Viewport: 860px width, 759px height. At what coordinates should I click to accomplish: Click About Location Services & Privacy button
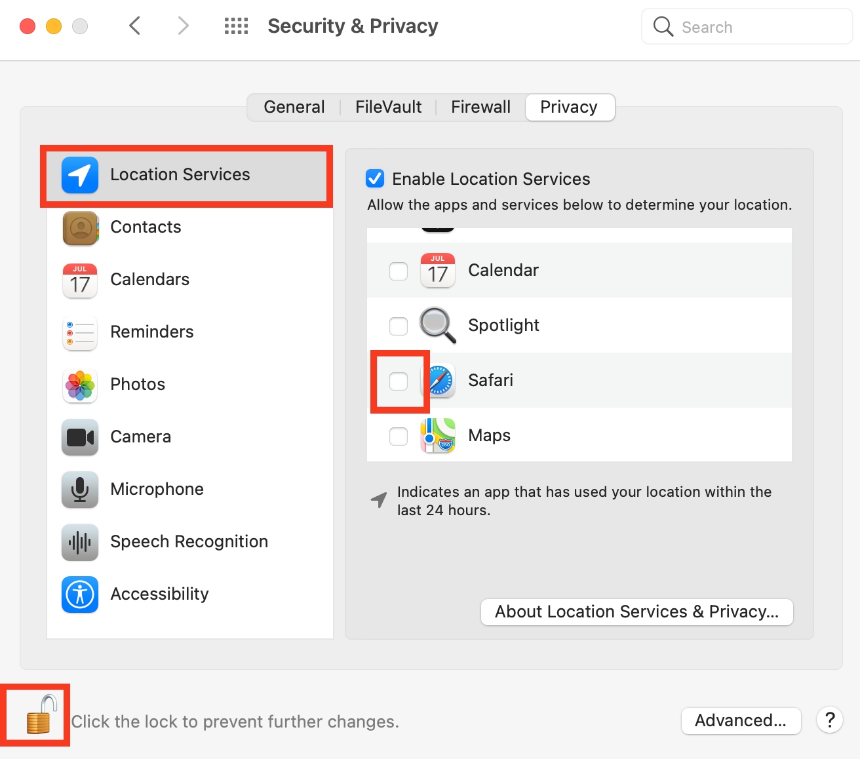pyautogui.click(x=636, y=612)
